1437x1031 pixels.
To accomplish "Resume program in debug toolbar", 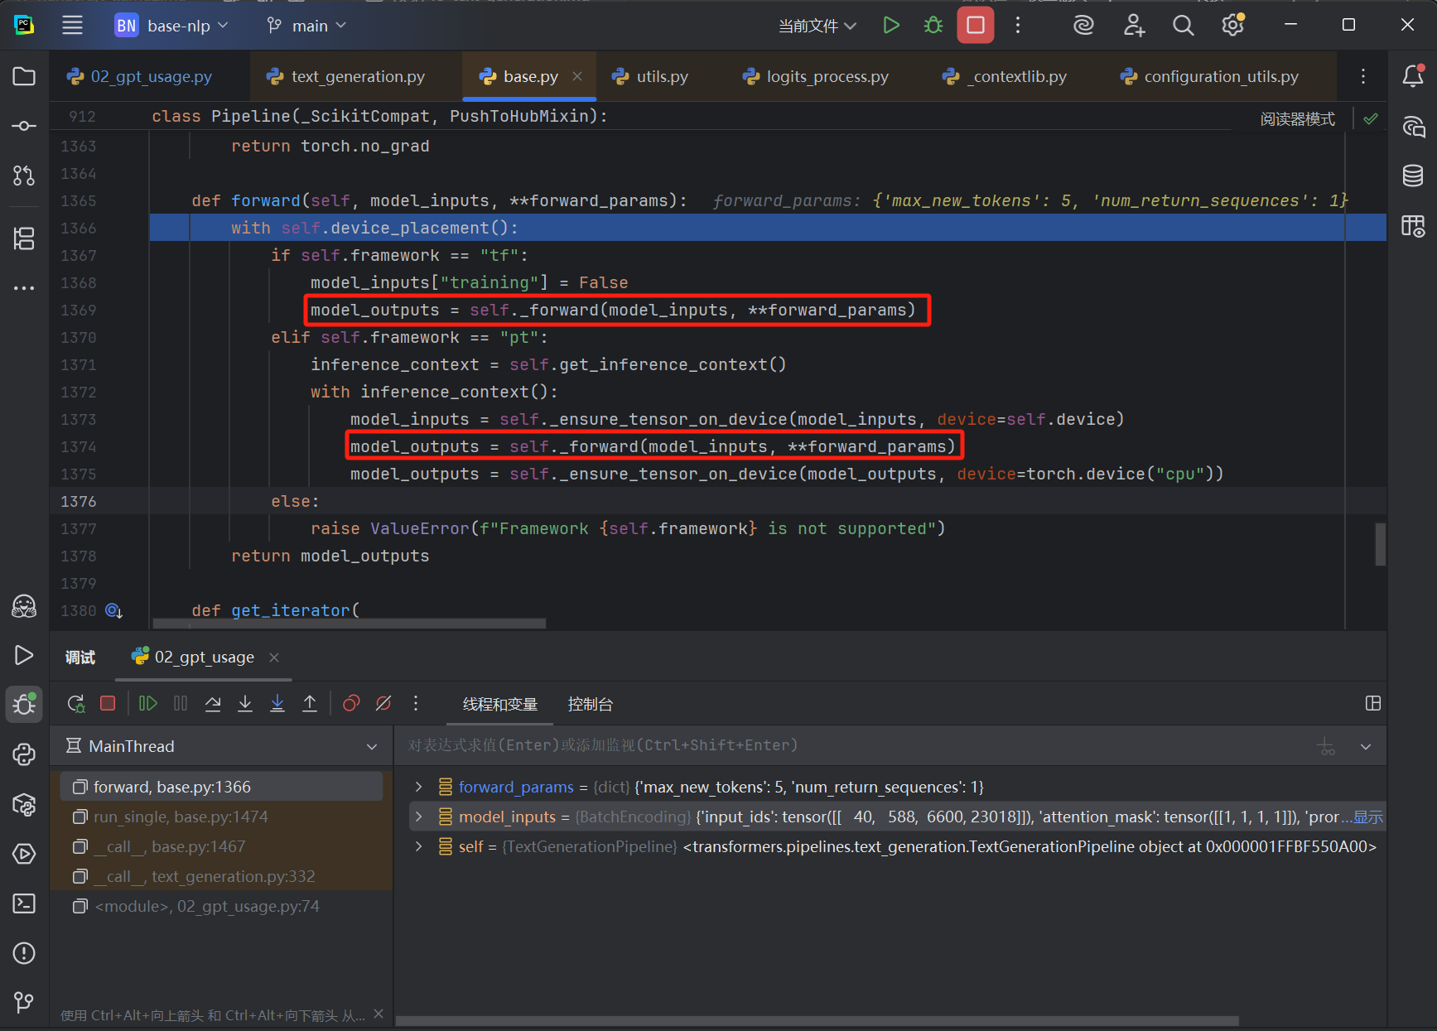I will pyautogui.click(x=148, y=704).
